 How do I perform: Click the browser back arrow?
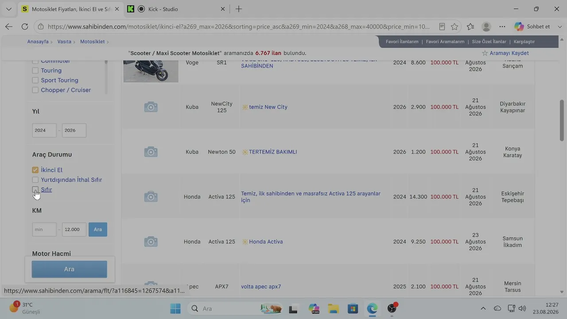[x=9, y=27]
